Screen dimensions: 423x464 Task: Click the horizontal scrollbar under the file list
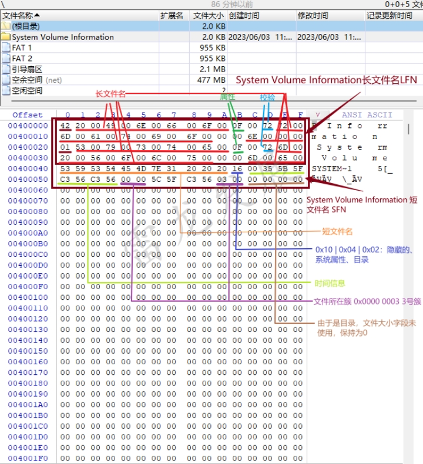pos(213,101)
